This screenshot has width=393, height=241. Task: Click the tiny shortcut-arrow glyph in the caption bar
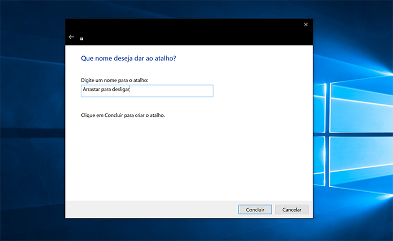81,40
